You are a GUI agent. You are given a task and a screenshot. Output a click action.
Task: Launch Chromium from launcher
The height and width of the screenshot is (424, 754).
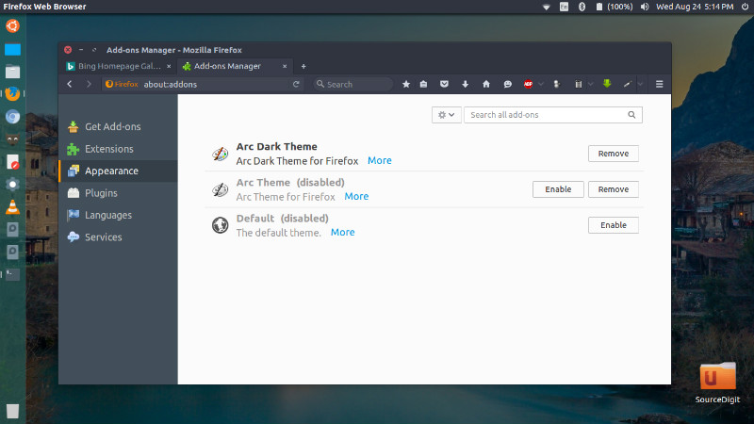(12, 117)
